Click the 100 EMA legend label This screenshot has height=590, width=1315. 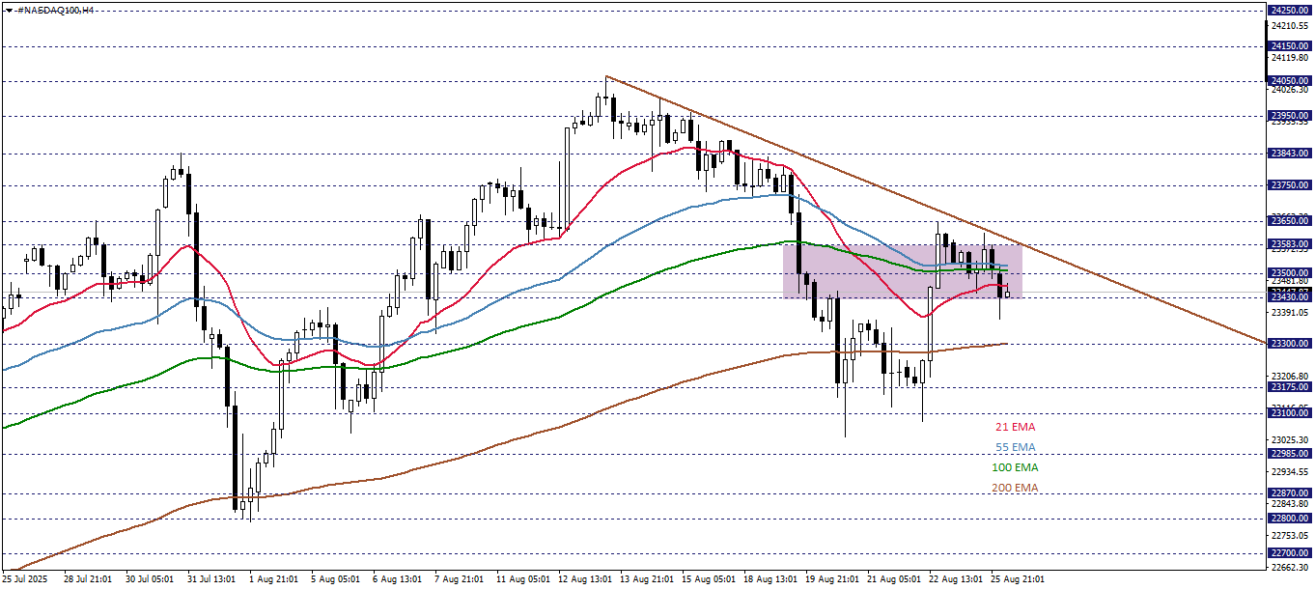1016,467
